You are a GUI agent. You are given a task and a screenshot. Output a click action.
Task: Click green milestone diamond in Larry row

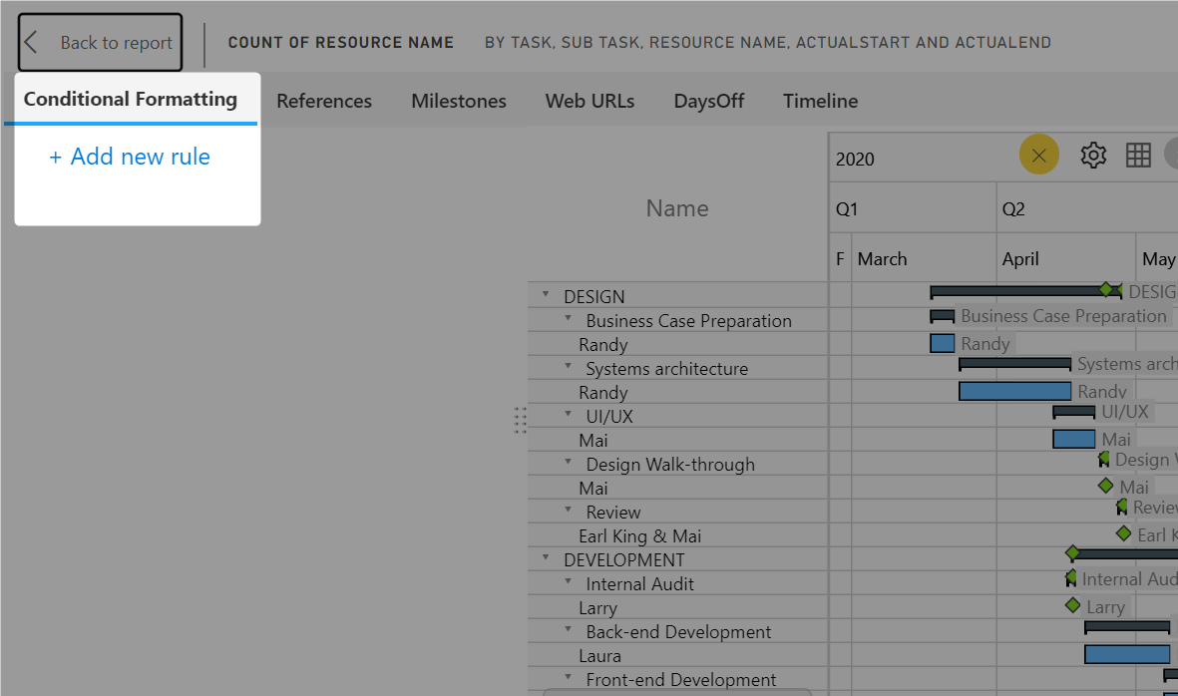click(1073, 605)
